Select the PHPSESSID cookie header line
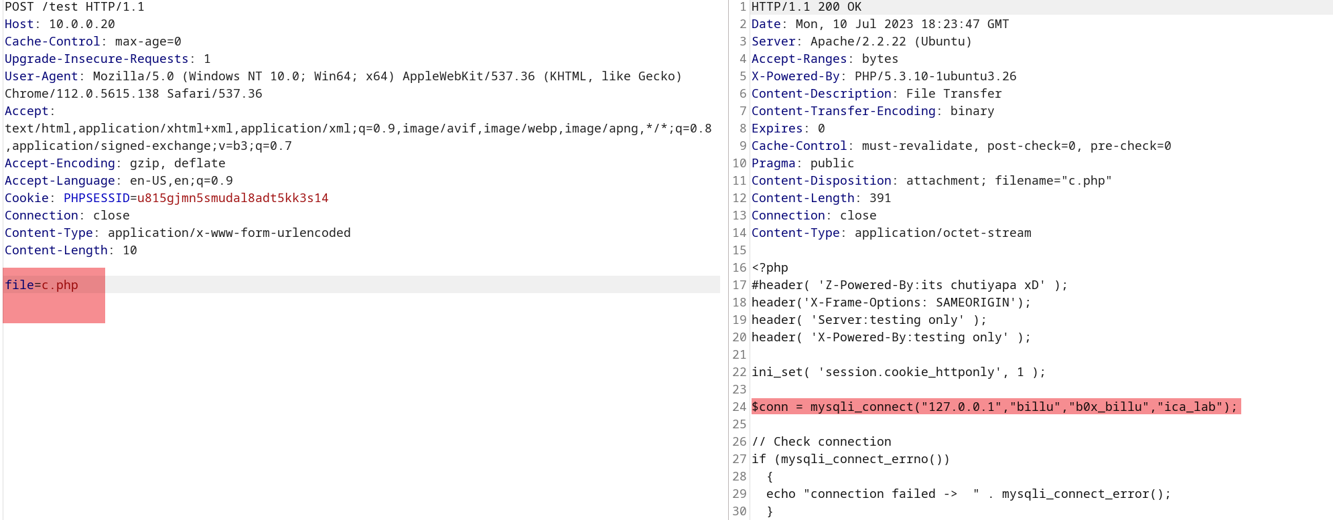Screen dimensions: 1333x520 tap(167, 198)
